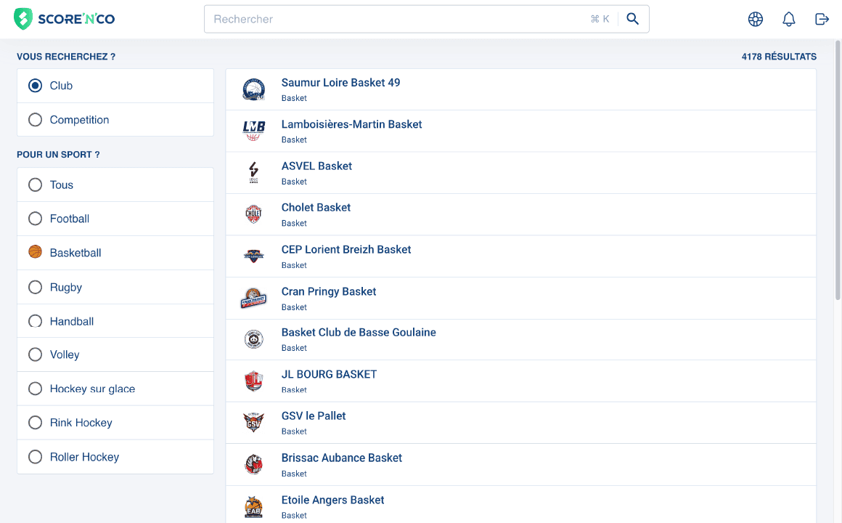Screen dimensions: 842x523
Task: Open the sports globe icon near notifications
Action: pos(755,19)
